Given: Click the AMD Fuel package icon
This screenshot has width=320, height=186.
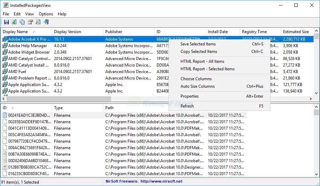Looking at the screenshot, I should [5, 72].
